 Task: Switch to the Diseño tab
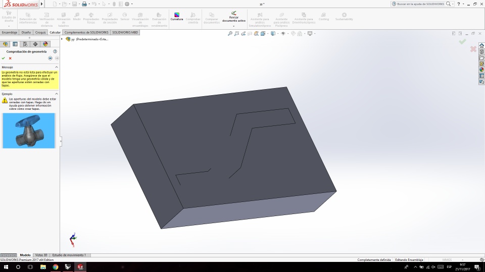26,32
